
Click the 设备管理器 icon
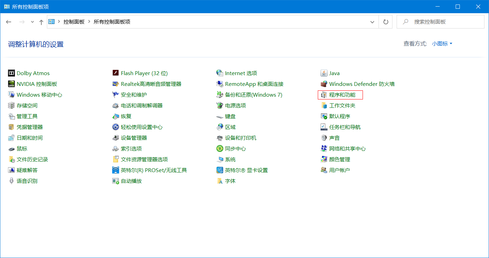tap(116, 138)
